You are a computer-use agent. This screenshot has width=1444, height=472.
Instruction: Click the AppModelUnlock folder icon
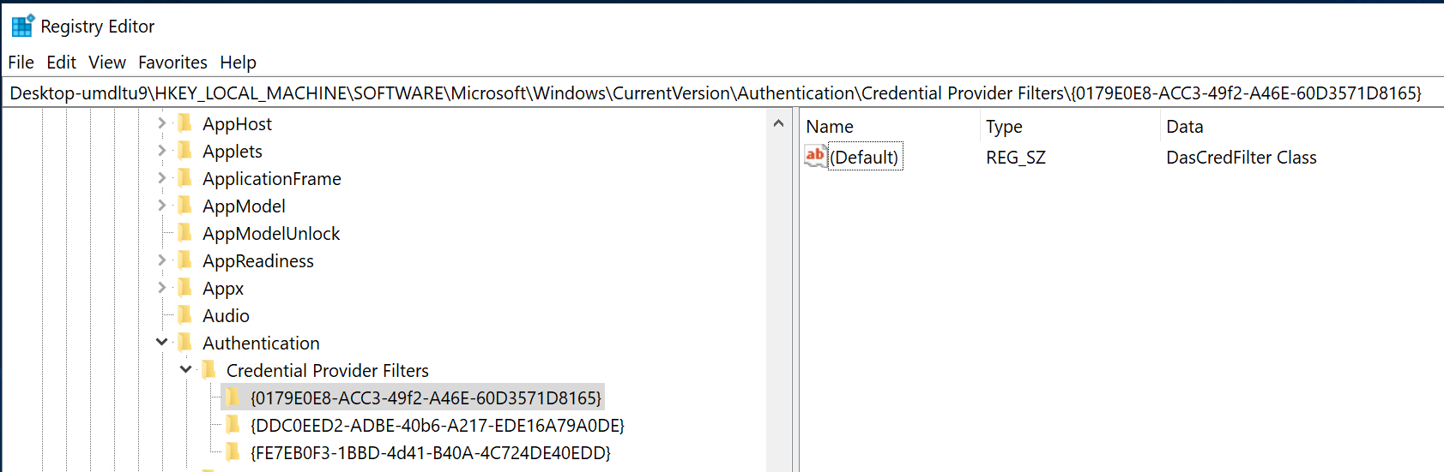tap(184, 233)
